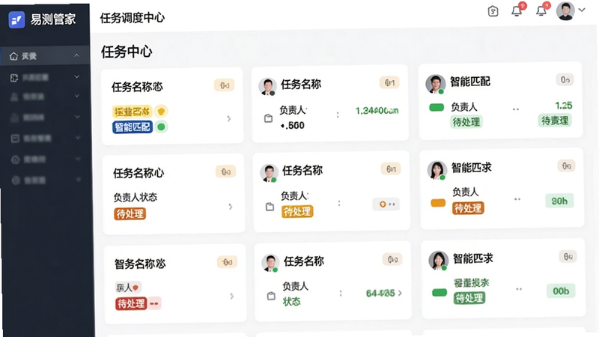
Task: Click the green 00b tag
Action: (x=561, y=291)
